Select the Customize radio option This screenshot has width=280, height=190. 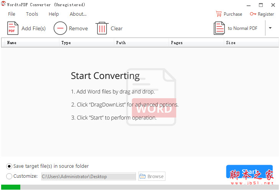tap(9, 176)
